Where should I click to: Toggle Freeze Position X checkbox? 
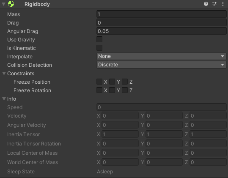click(99, 82)
